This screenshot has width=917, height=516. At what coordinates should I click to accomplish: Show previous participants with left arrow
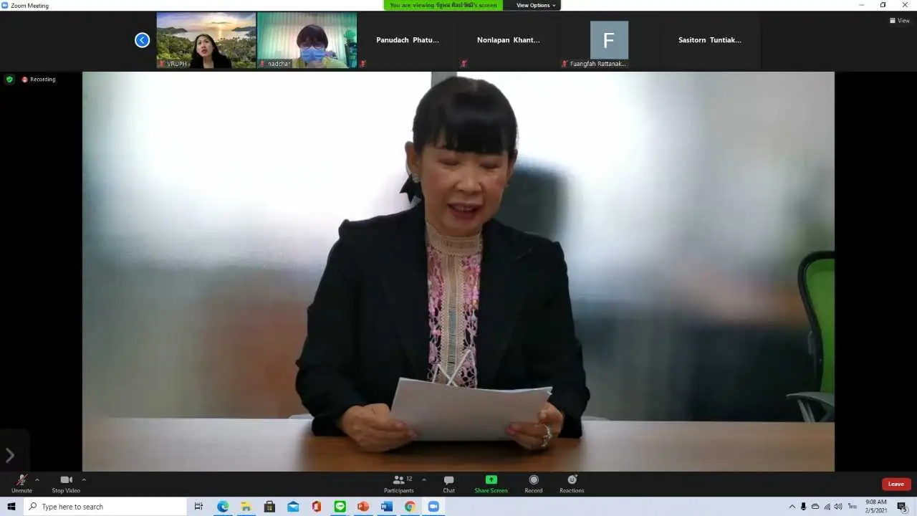142,40
